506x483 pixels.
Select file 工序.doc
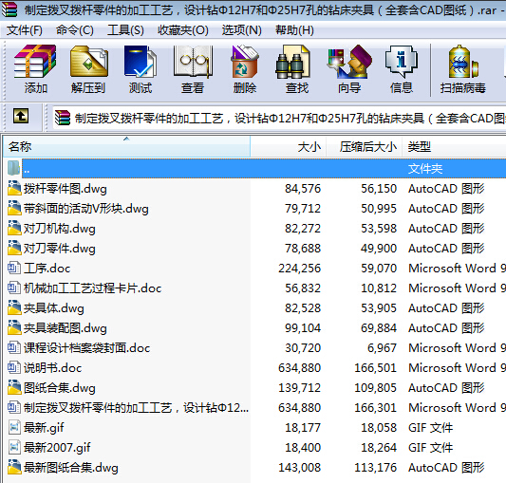47,269
